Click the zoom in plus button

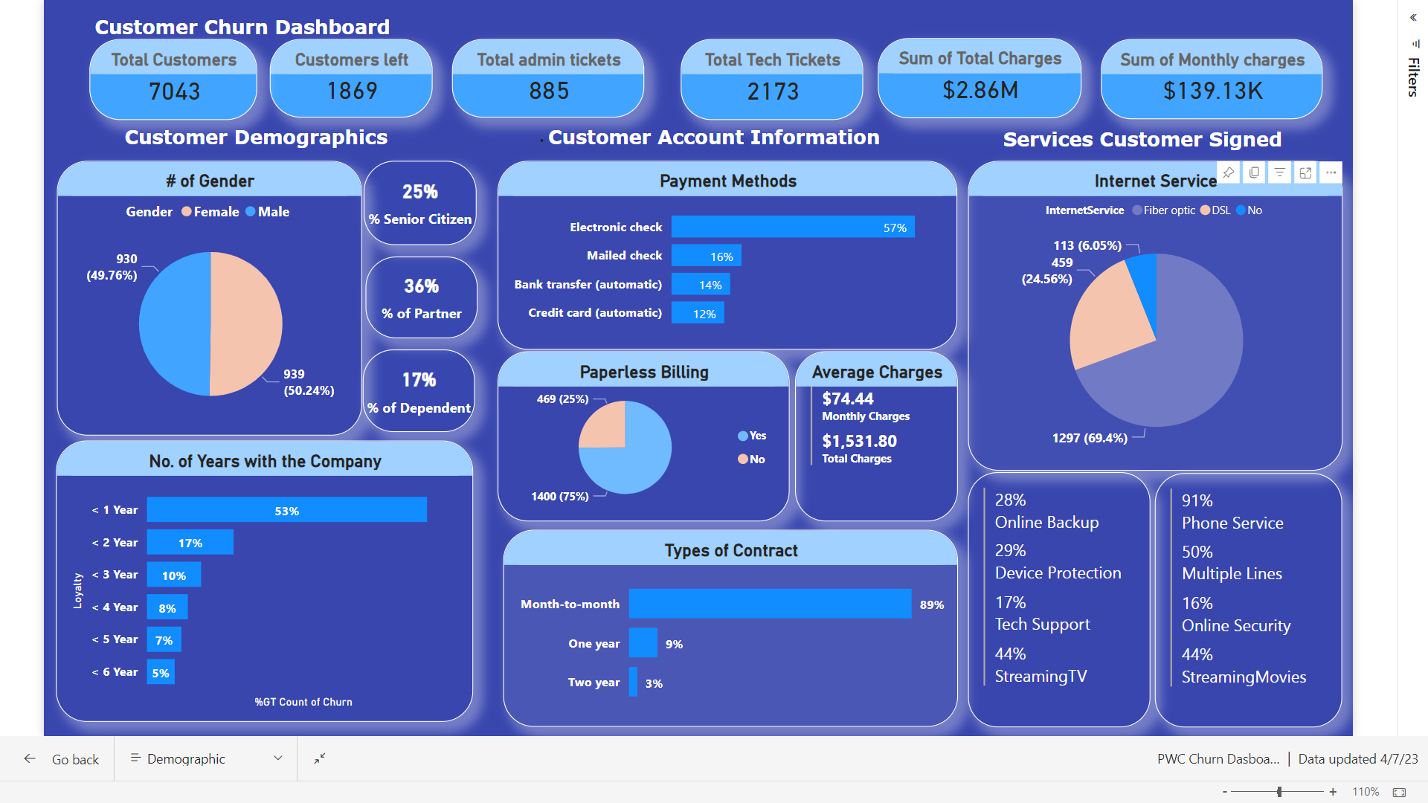(x=1333, y=793)
